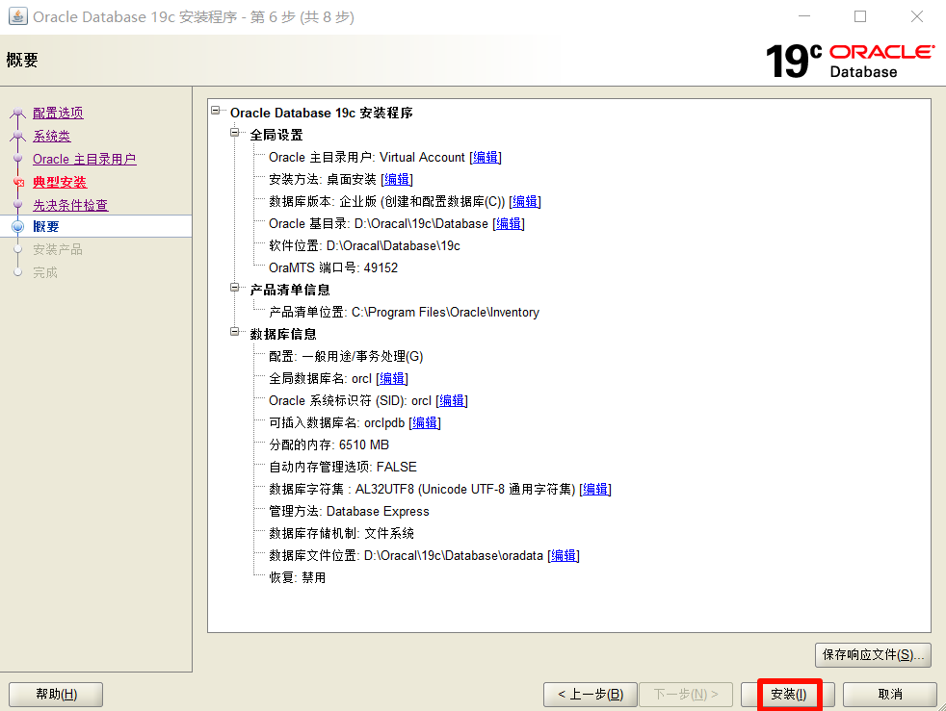This screenshot has height=711, width=946.
Task: Select the 数据库存储机制 文件系统 row
Action: [x=341, y=533]
